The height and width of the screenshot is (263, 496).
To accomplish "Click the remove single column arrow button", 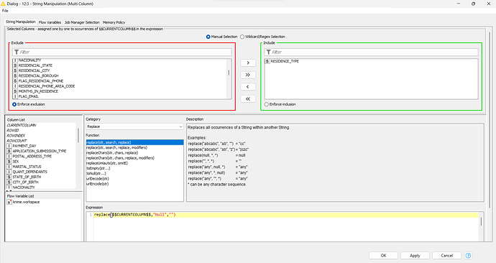I will (248, 87).
